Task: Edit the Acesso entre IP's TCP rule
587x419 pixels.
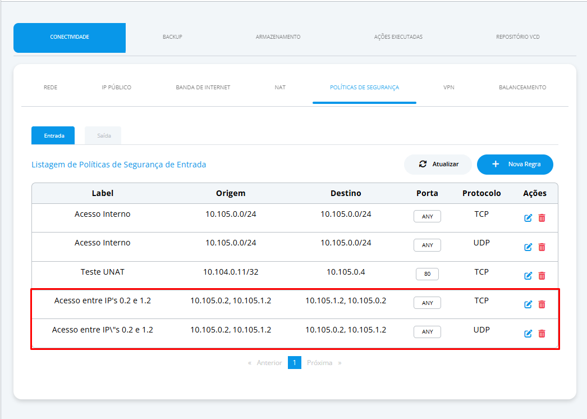Action: coord(528,304)
